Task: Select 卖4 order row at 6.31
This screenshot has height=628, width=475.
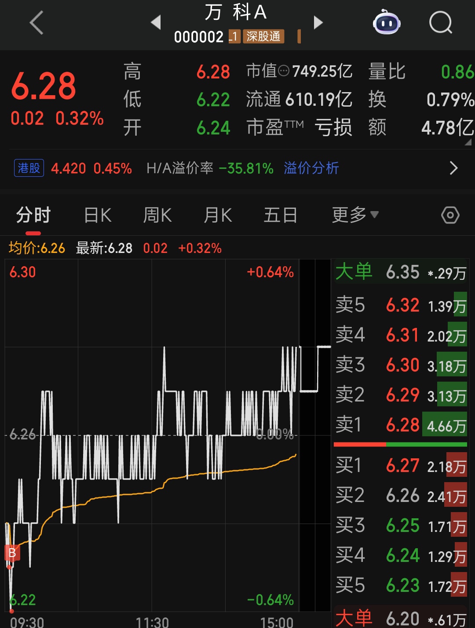Action: (x=401, y=335)
